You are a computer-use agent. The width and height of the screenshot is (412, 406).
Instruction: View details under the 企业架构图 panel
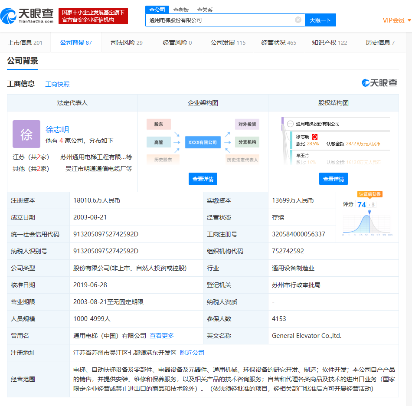(x=203, y=179)
